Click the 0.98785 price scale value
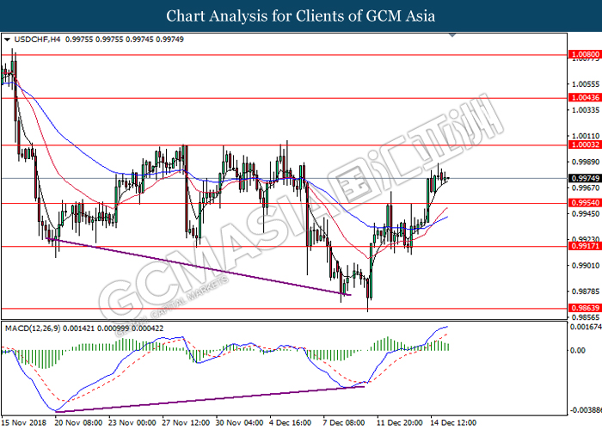 point(586,292)
